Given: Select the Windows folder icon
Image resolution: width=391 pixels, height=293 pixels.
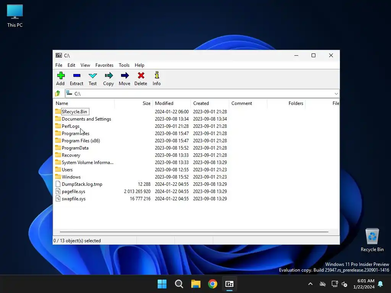Looking at the screenshot, I should tap(58, 176).
